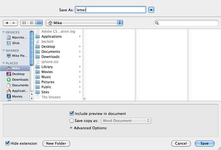Expand Library folder via its arrow
221x150 pixels.
pyautogui.click(x=80, y=67)
